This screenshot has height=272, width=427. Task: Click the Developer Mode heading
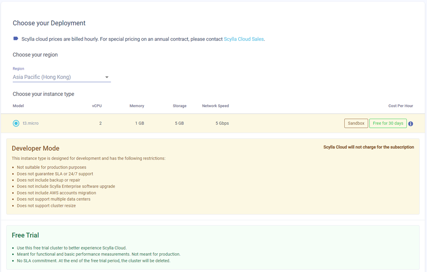35,148
